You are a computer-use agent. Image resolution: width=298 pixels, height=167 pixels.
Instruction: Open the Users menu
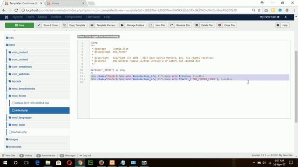[x=30, y=17]
